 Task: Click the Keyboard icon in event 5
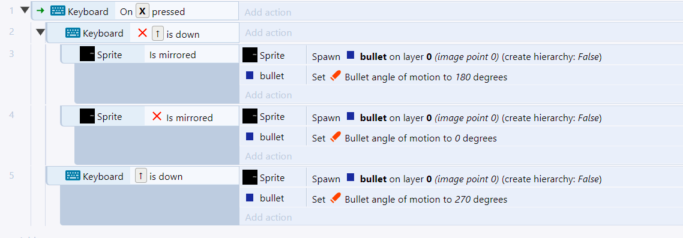(x=73, y=176)
